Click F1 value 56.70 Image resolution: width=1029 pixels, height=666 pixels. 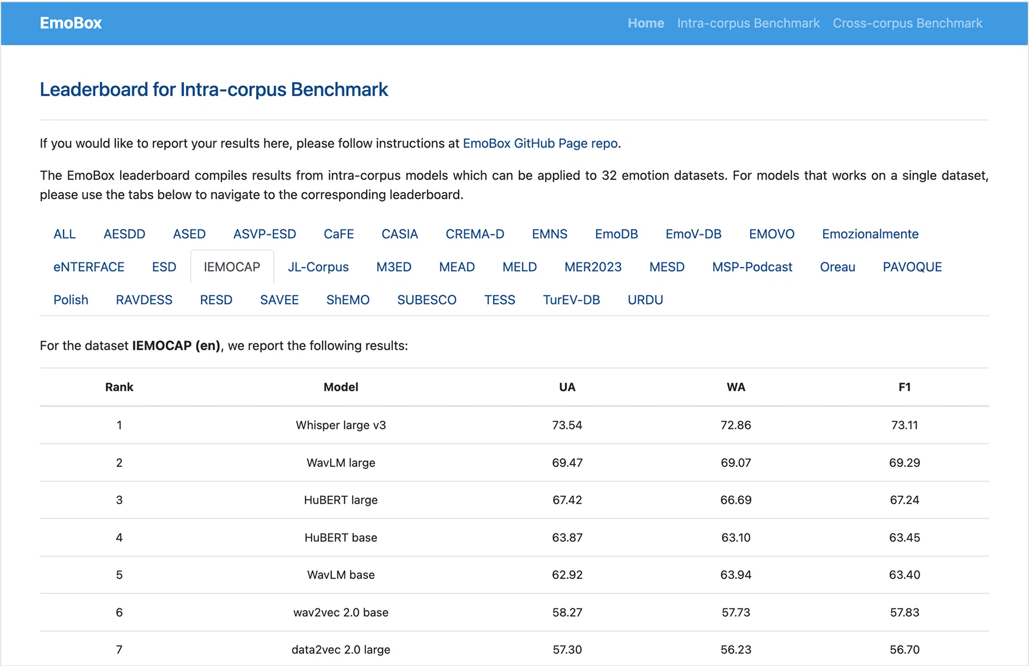tap(904, 650)
